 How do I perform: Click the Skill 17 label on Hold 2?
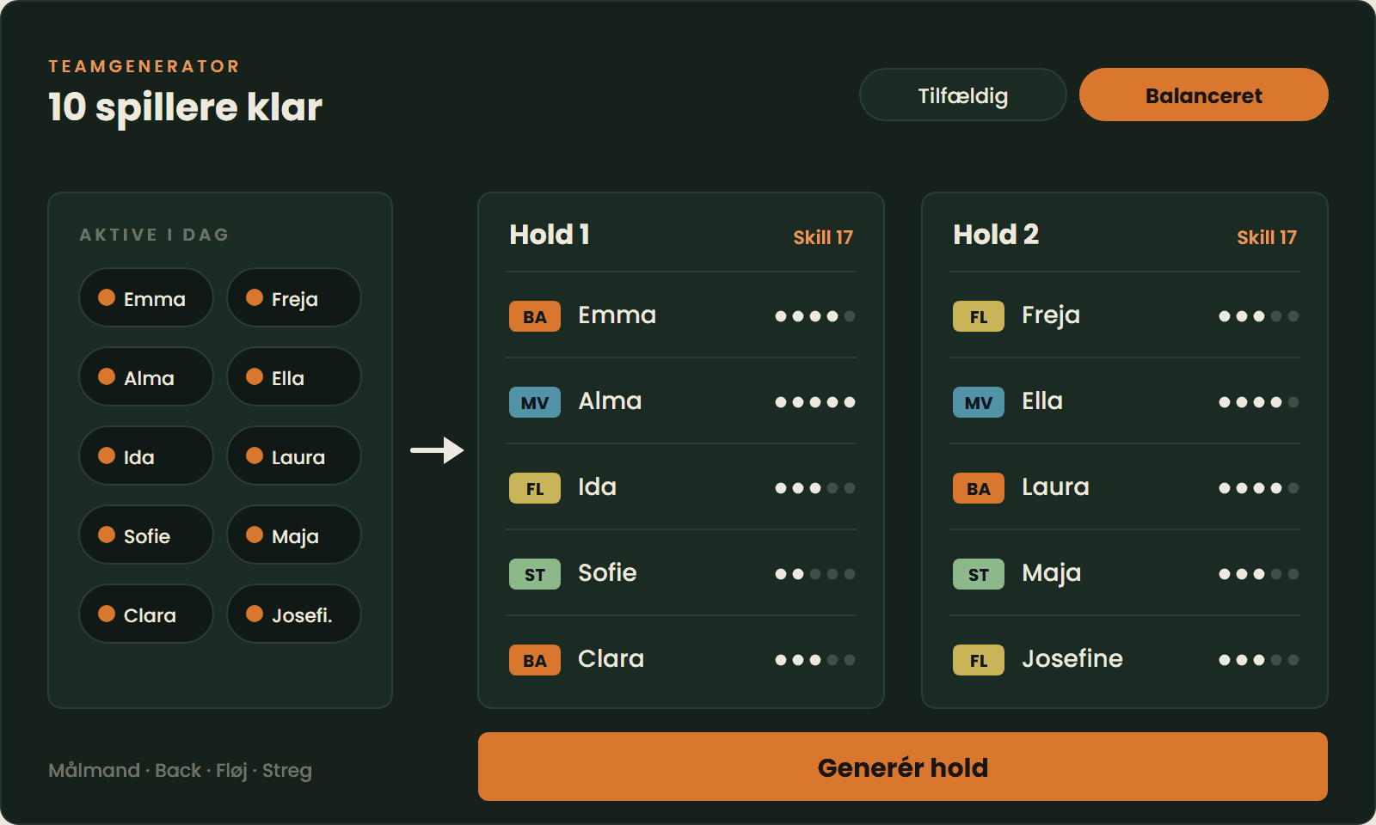pos(1267,237)
